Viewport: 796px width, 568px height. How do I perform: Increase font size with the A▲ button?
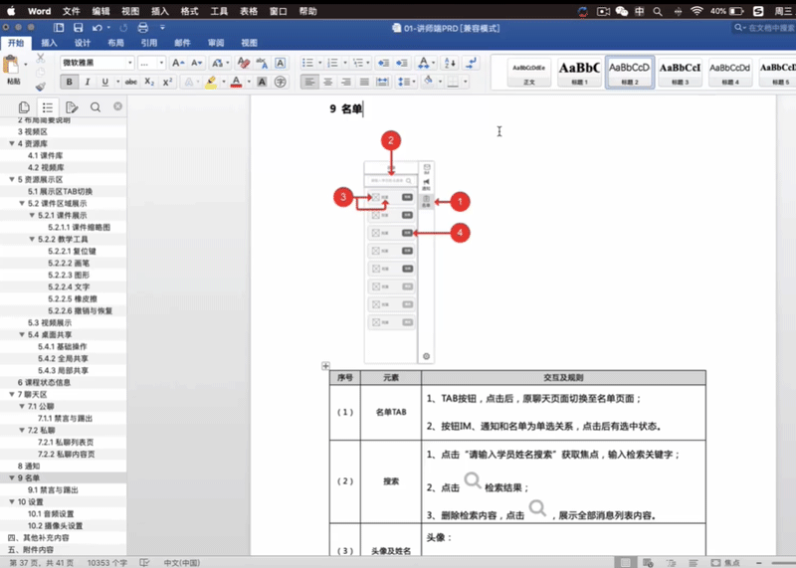click(178, 63)
